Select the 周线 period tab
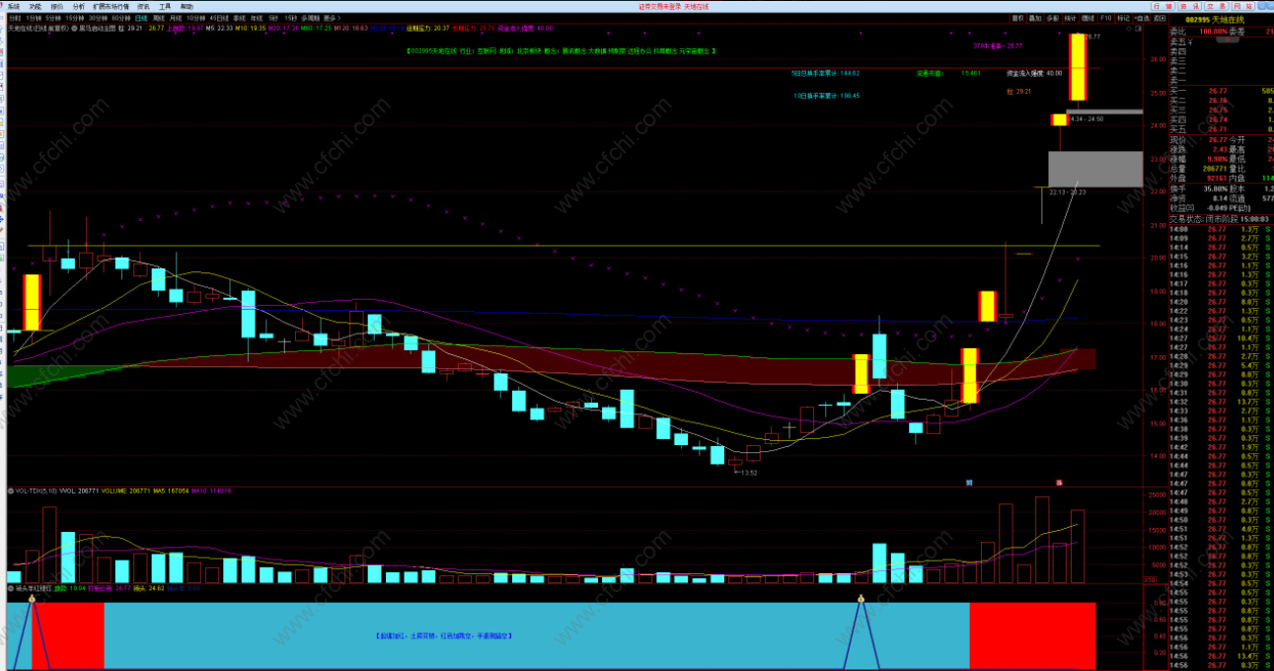The image size is (1274, 671). (x=159, y=18)
